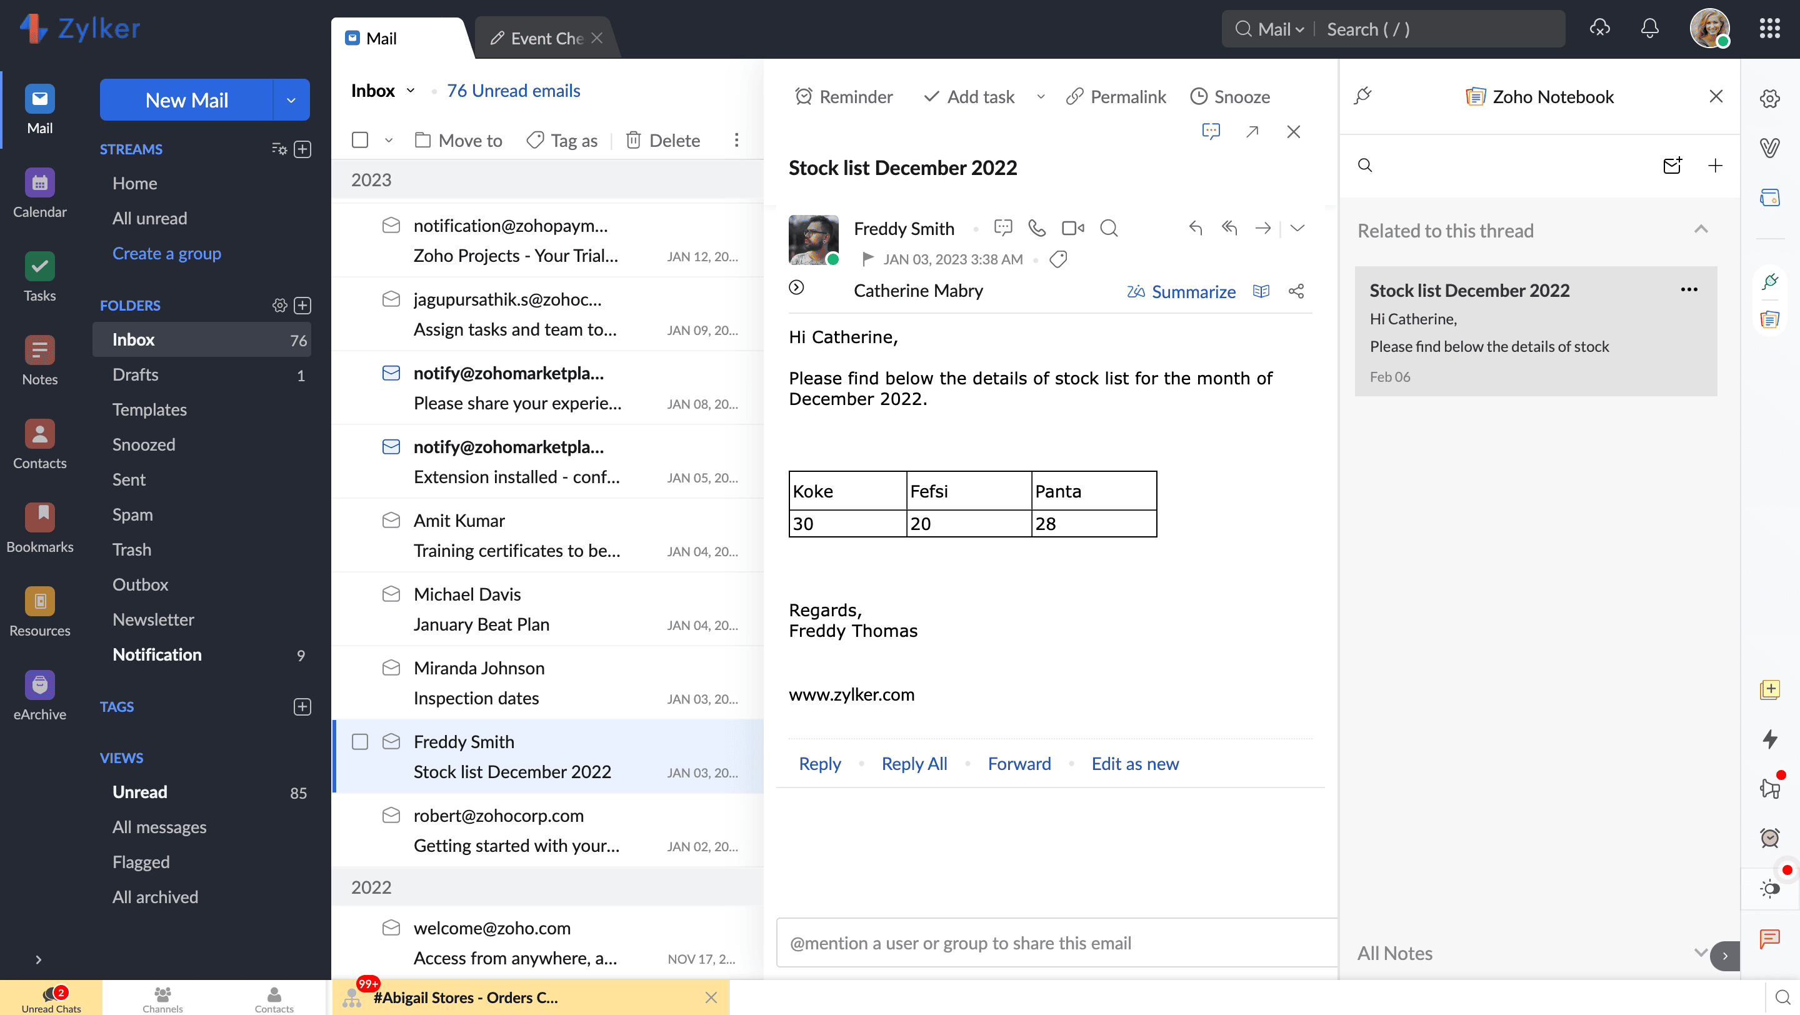Toggle the flag on the opened email
The width and height of the screenshot is (1800, 1015).
pos(868,259)
